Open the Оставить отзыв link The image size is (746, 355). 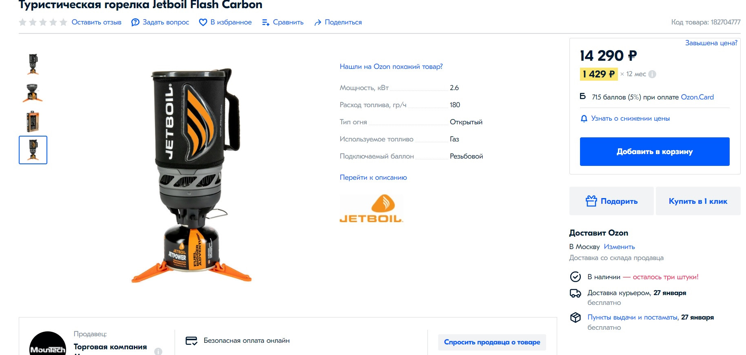pyautogui.click(x=97, y=22)
